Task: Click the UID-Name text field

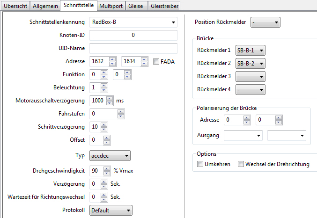Action: coord(133,48)
